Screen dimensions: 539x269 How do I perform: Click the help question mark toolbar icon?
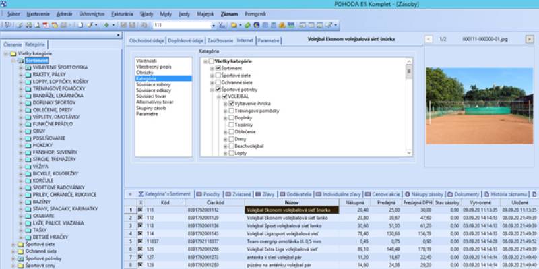click(x=329, y=25)
